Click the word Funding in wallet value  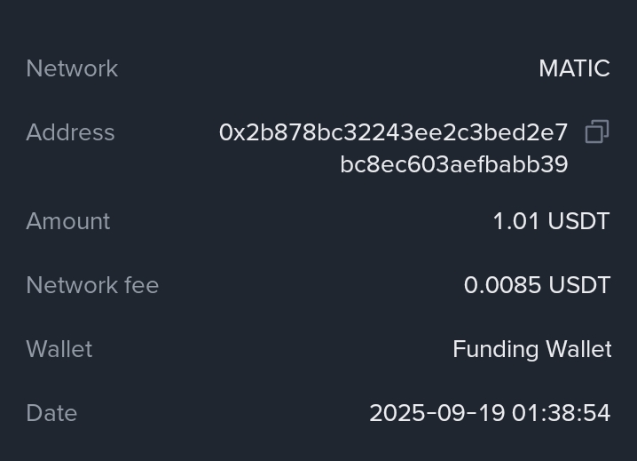tap(490, 349)
